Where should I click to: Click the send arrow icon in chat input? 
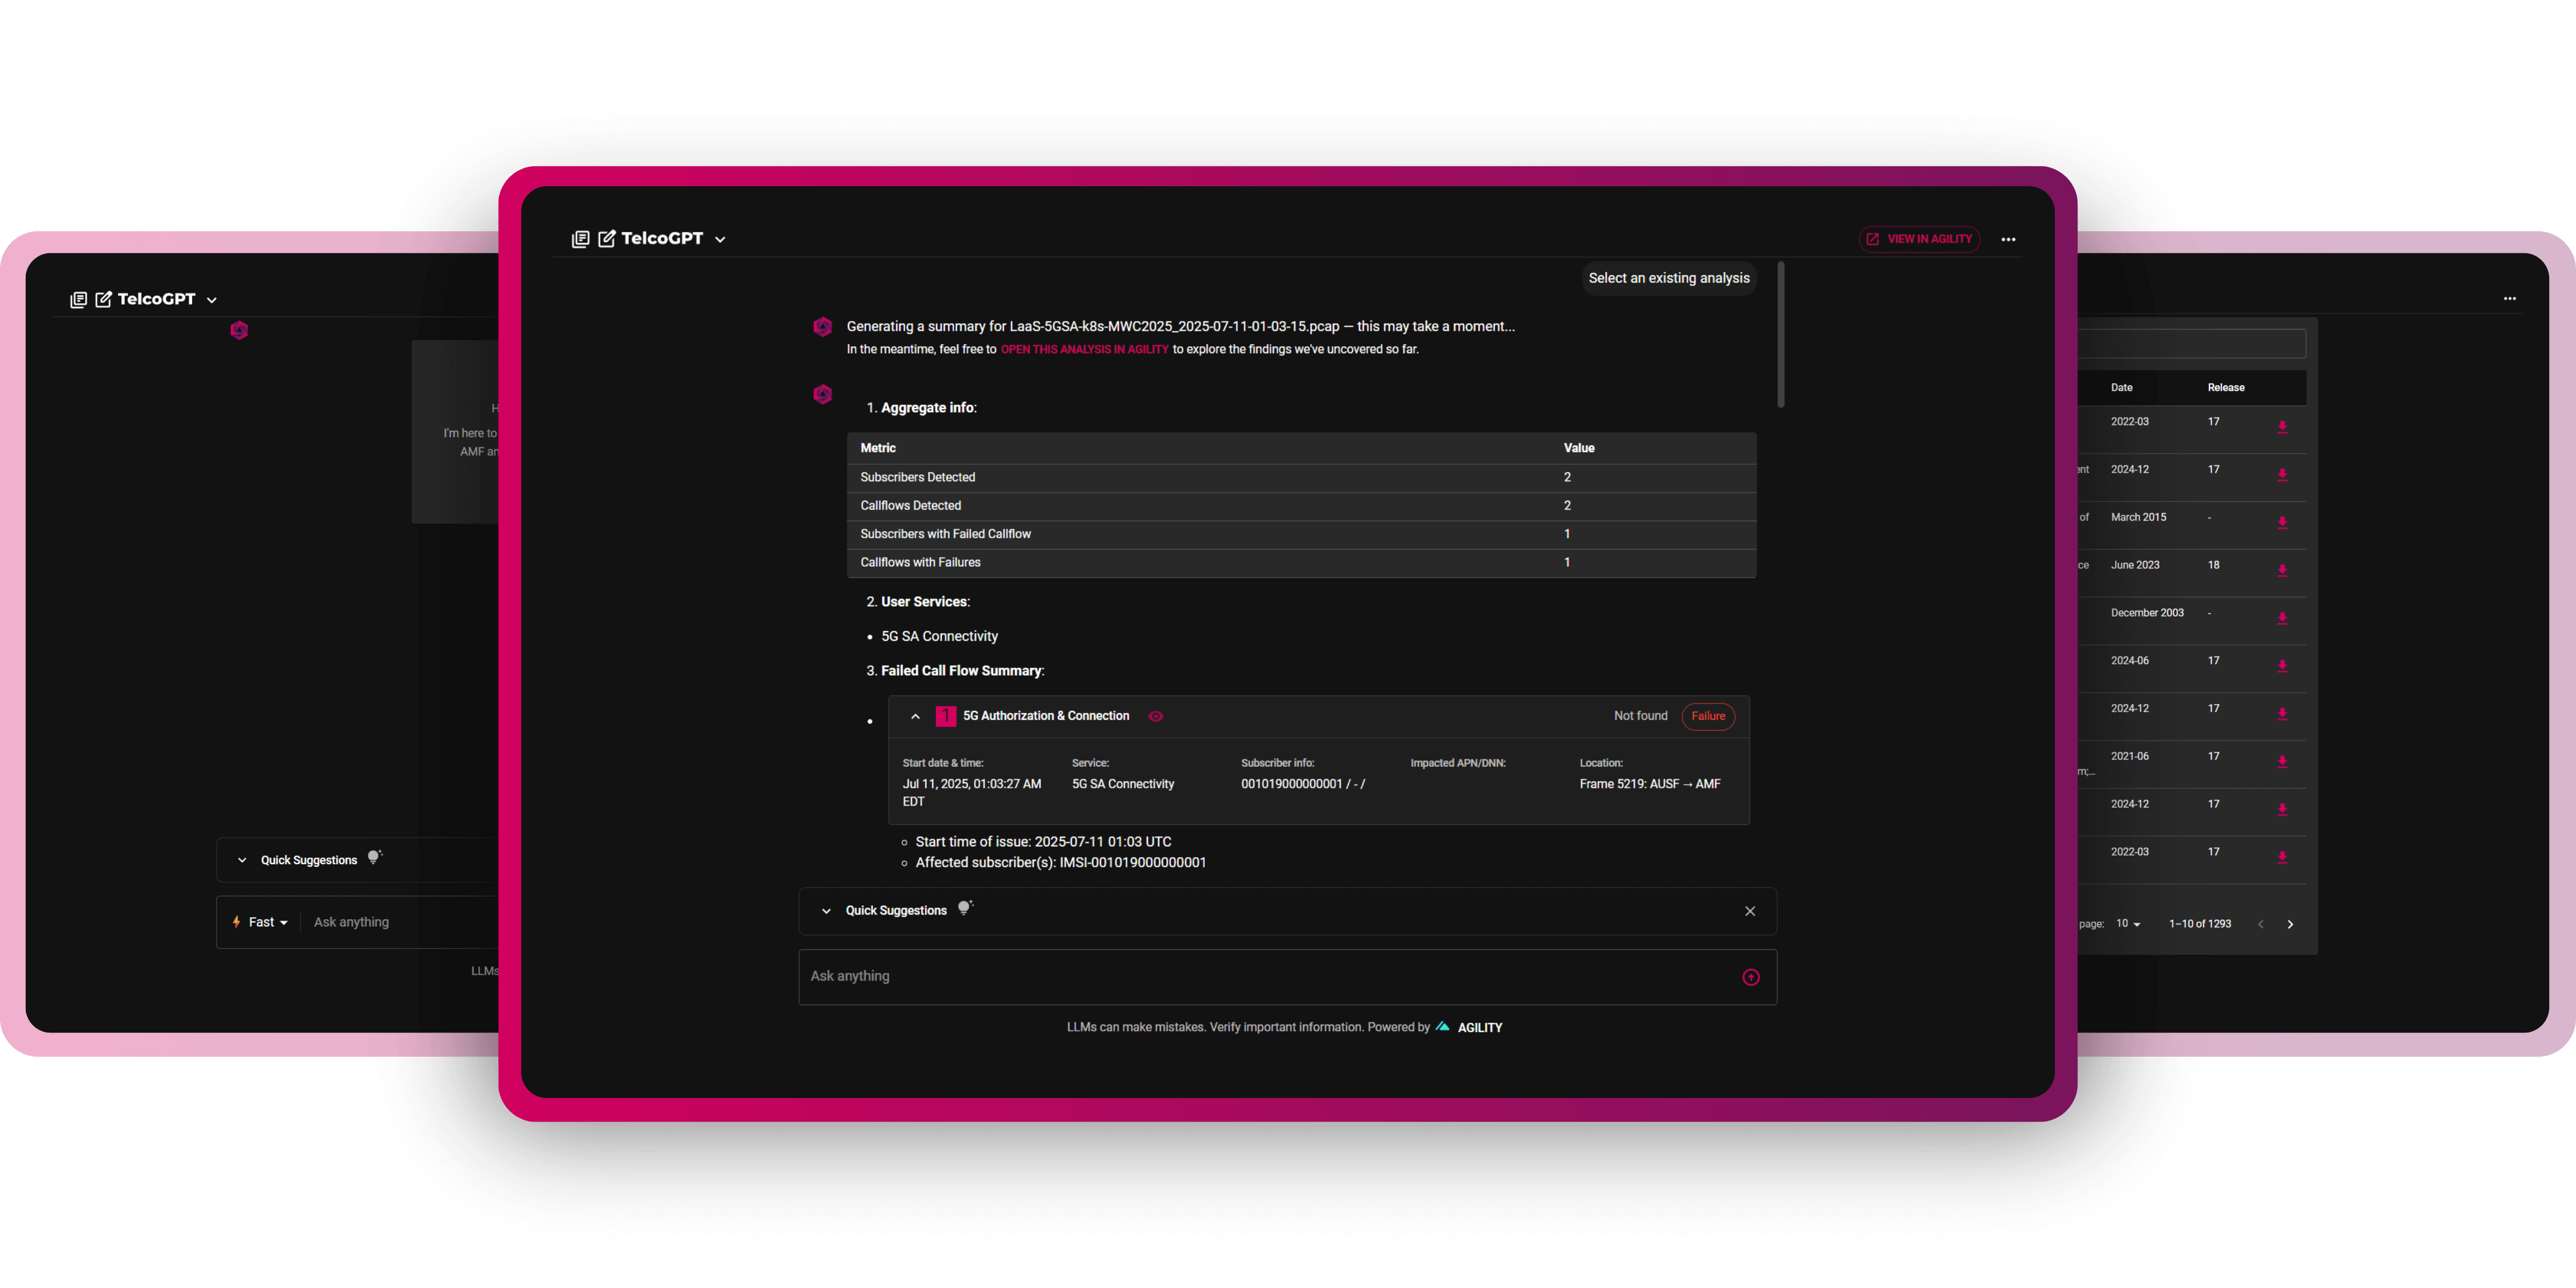[x=1751, y=977]
